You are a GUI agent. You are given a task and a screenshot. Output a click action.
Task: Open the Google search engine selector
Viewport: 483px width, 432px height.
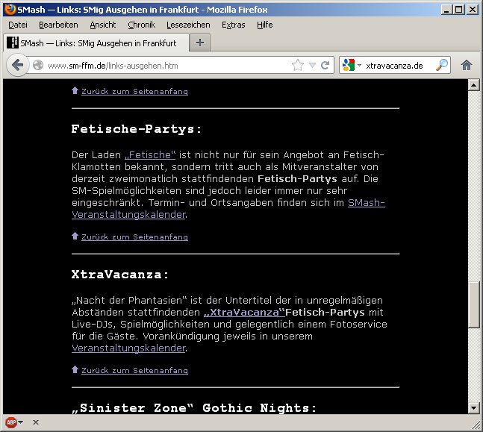[352, 65]
